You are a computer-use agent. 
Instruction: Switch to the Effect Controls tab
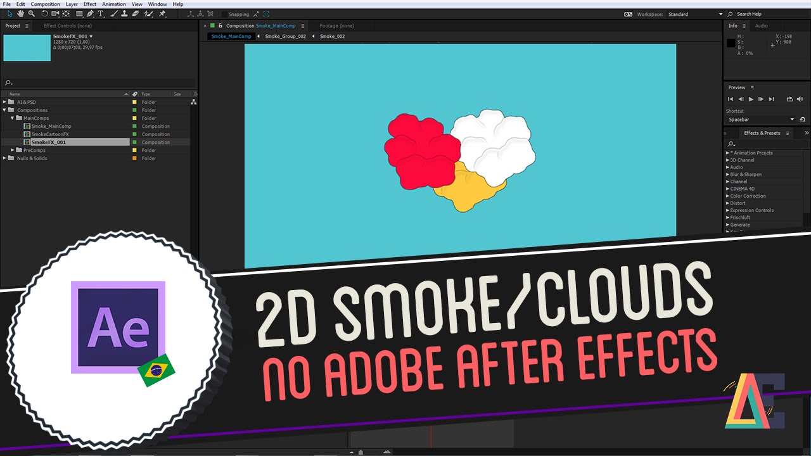[x=67, y=26]
